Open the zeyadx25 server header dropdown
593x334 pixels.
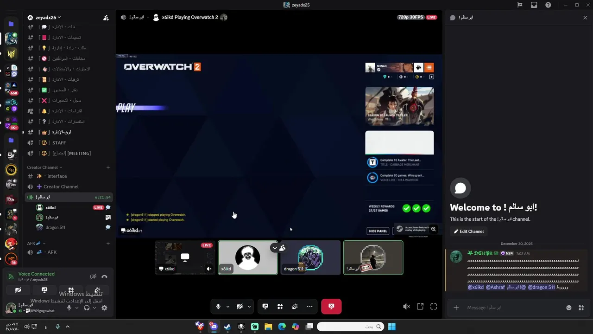click(44, 17)
